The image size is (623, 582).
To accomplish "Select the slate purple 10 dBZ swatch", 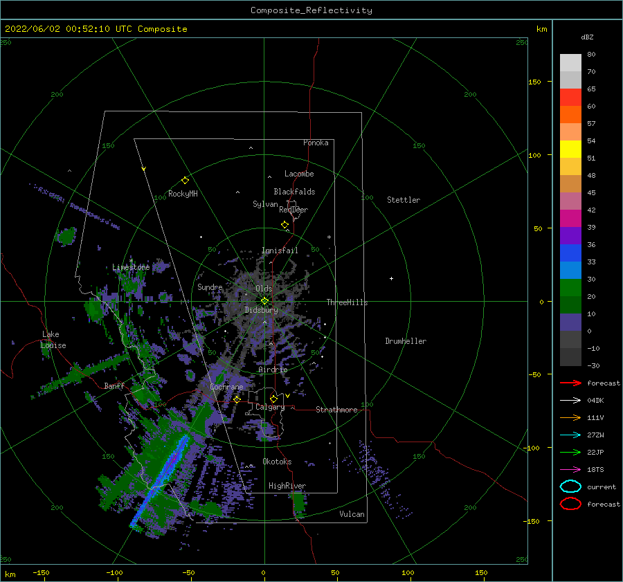I will (570, 322).
